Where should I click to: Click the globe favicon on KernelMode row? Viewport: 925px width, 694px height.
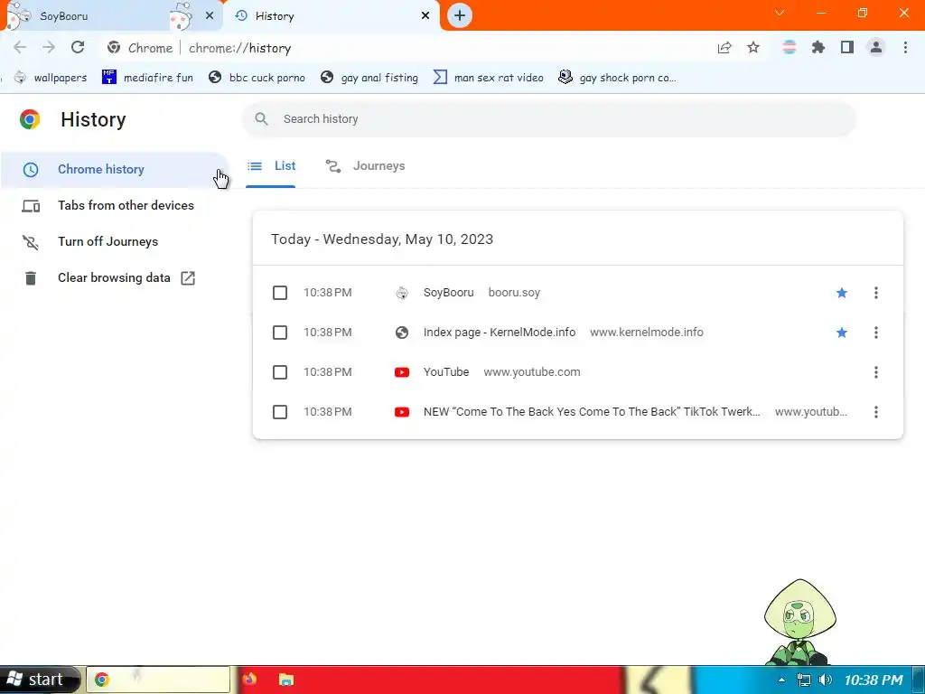coord(402,333)
